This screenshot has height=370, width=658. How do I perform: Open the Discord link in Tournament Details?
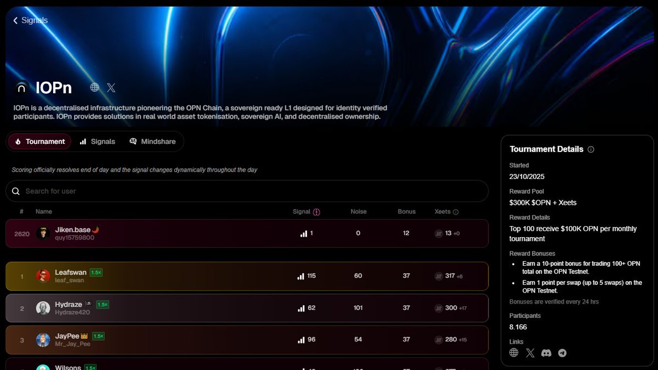coord(546,353)
